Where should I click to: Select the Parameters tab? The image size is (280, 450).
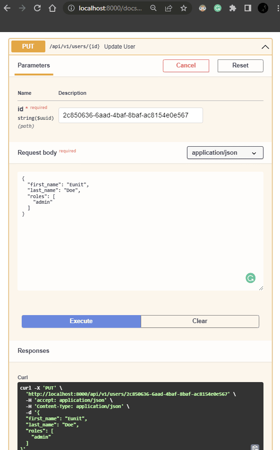pos(34,66)
